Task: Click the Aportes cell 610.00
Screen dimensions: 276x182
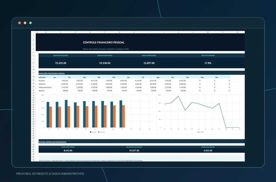Action: pyautogui.click(x=183, y=91)
